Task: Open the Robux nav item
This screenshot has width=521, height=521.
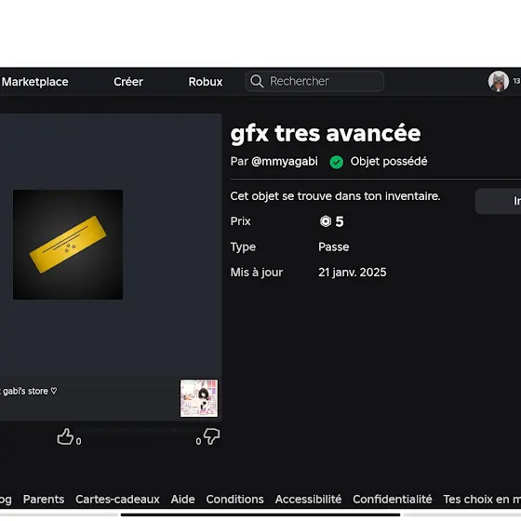Action: pos(206,82)
